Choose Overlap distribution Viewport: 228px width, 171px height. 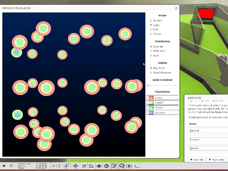tap(151, 47)
